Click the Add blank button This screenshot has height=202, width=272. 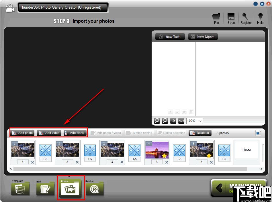(x=75, y=133)
